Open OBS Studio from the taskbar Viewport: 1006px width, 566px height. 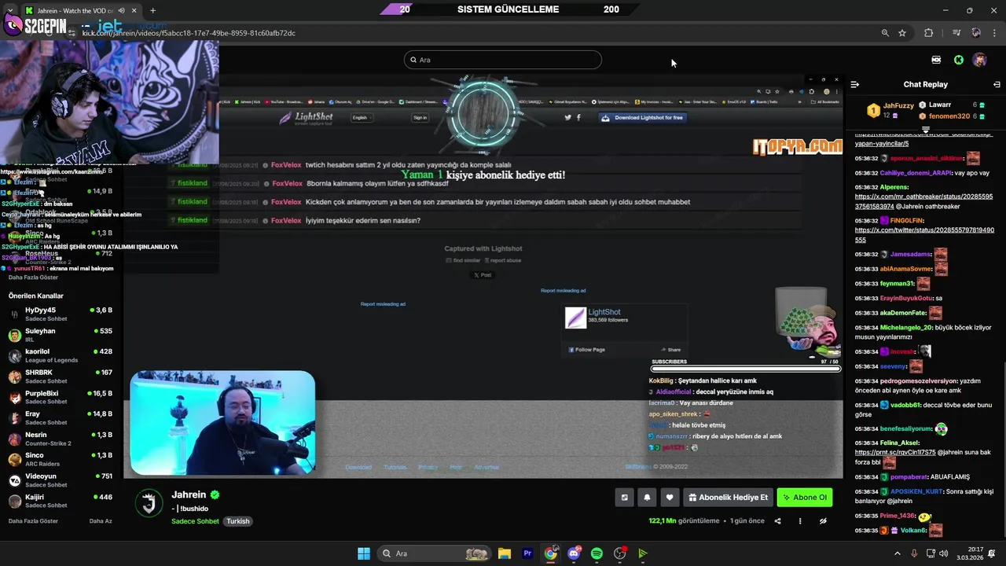click(x=620, y=553)
